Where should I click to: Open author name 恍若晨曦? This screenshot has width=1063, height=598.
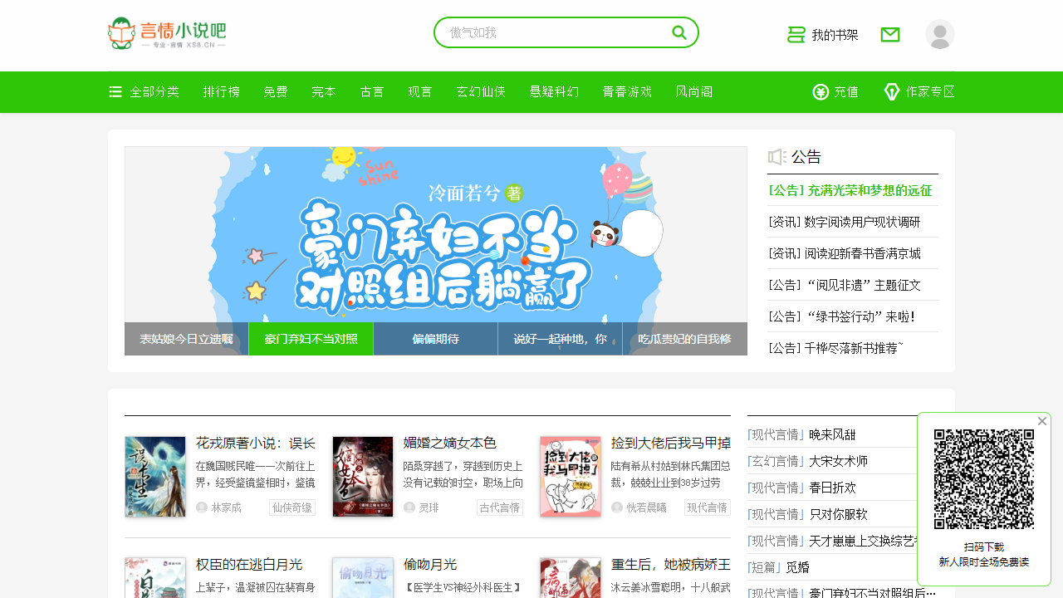[647, 507]
